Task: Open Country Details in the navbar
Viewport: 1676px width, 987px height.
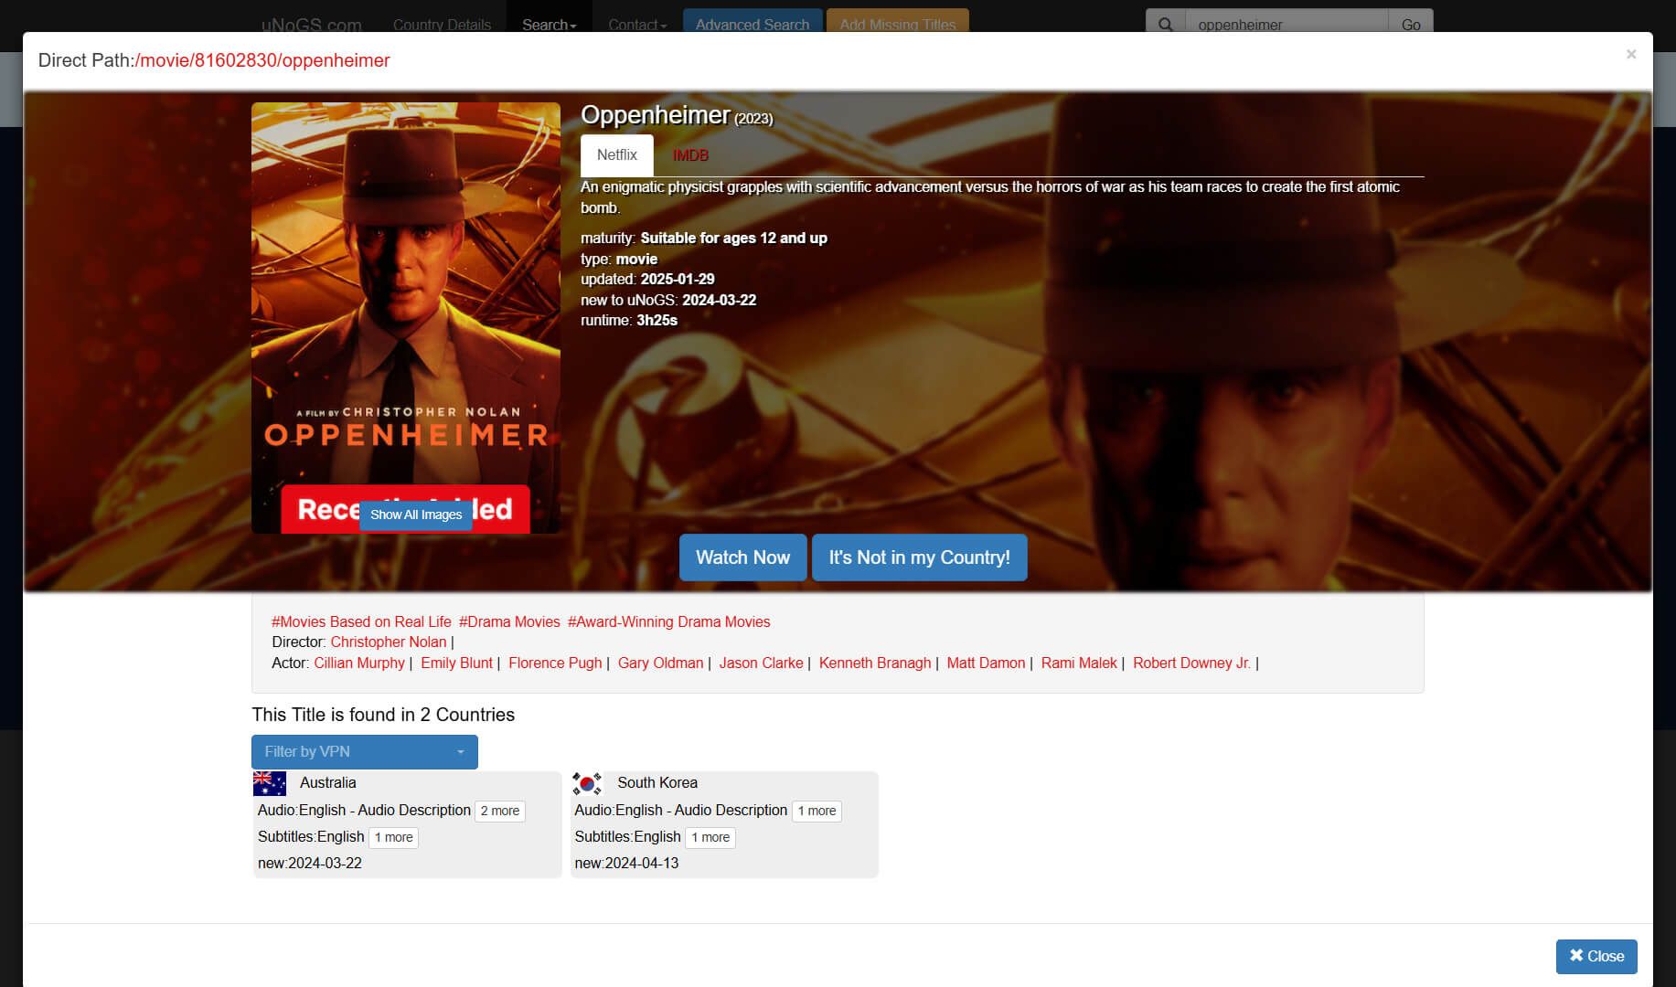Action: click(442, 25)
